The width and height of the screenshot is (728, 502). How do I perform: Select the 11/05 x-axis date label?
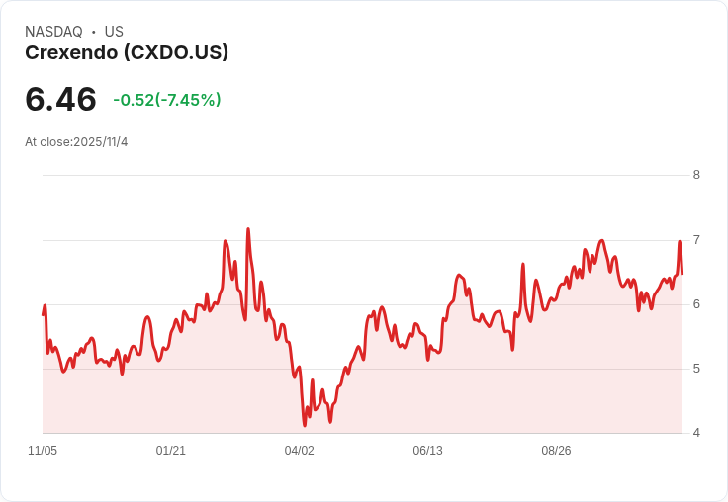43,451
